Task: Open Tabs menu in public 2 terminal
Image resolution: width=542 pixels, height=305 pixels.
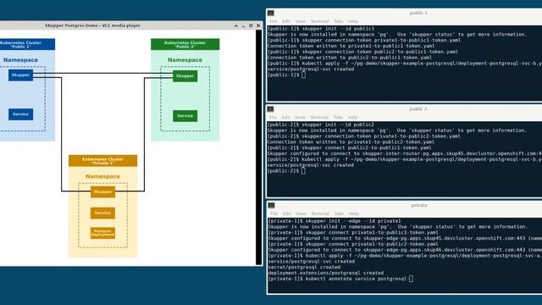Action: coord(338,118)
